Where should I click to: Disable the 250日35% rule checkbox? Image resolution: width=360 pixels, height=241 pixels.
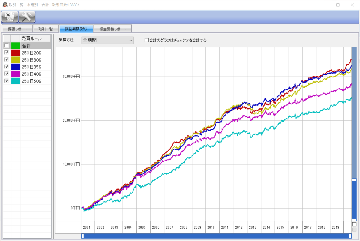coord(7,67)
